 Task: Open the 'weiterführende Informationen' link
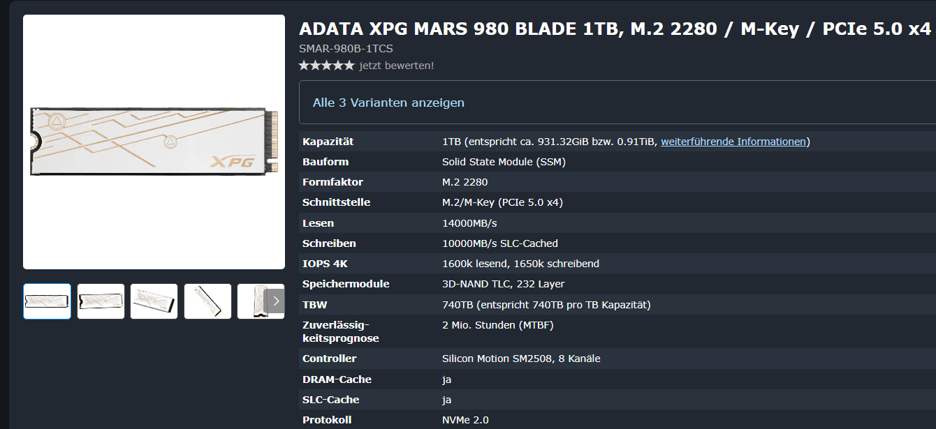[733, 142]
